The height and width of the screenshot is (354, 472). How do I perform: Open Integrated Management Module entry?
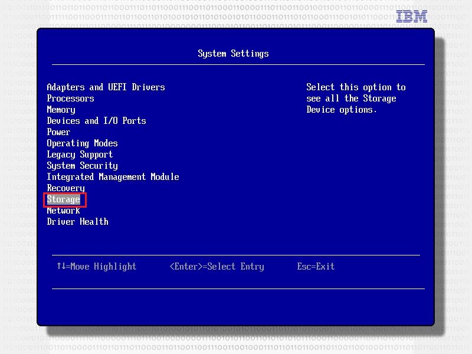pyautogui.click(x=113, y=177)
